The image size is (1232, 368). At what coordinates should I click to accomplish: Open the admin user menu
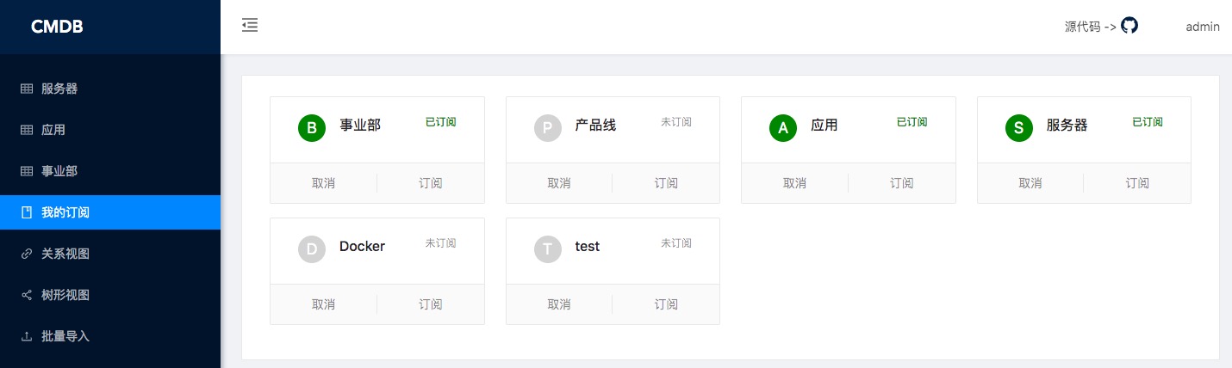1202,27
